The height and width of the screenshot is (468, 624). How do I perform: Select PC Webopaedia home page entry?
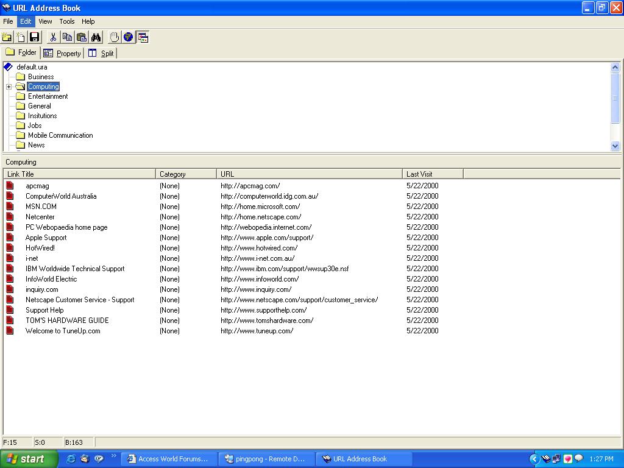pyautogui.click(x=66, y=227)
